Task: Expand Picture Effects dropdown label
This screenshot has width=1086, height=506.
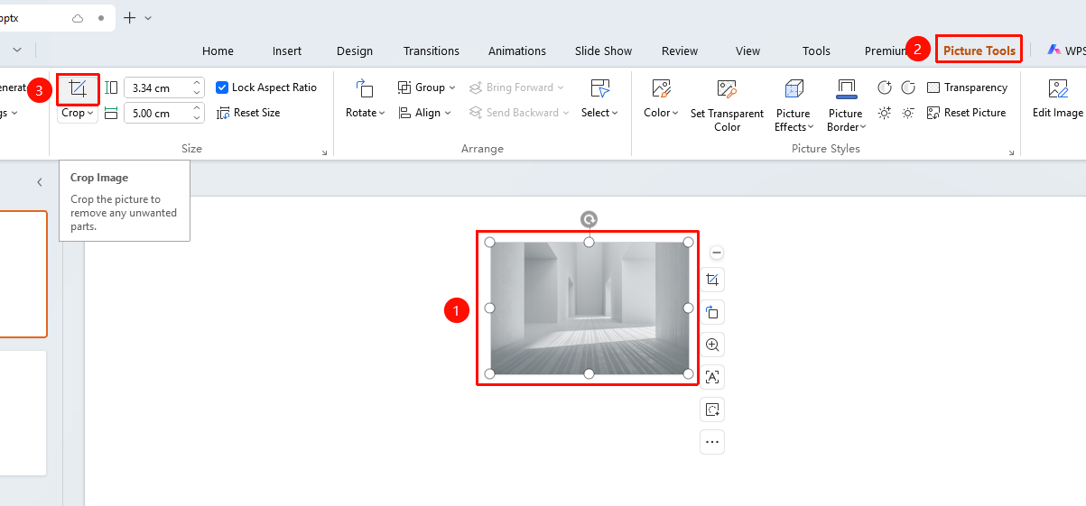Action: click(x=794, y=120)
